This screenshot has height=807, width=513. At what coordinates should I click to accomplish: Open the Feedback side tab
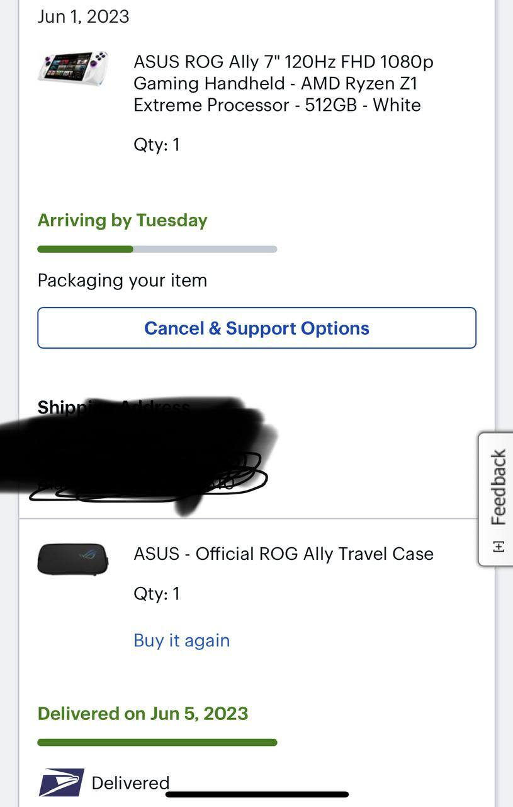pyautogui.click(x=498, y=487)
